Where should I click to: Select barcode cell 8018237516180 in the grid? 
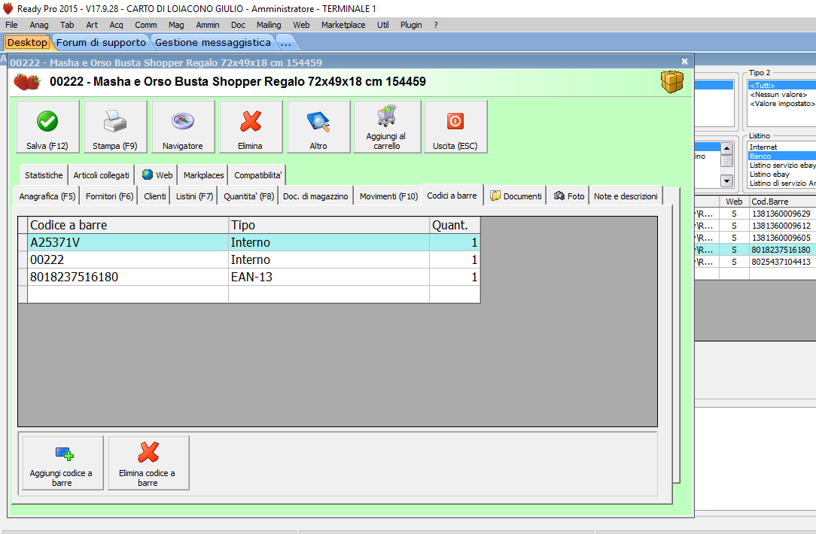[x=128, y=277]
